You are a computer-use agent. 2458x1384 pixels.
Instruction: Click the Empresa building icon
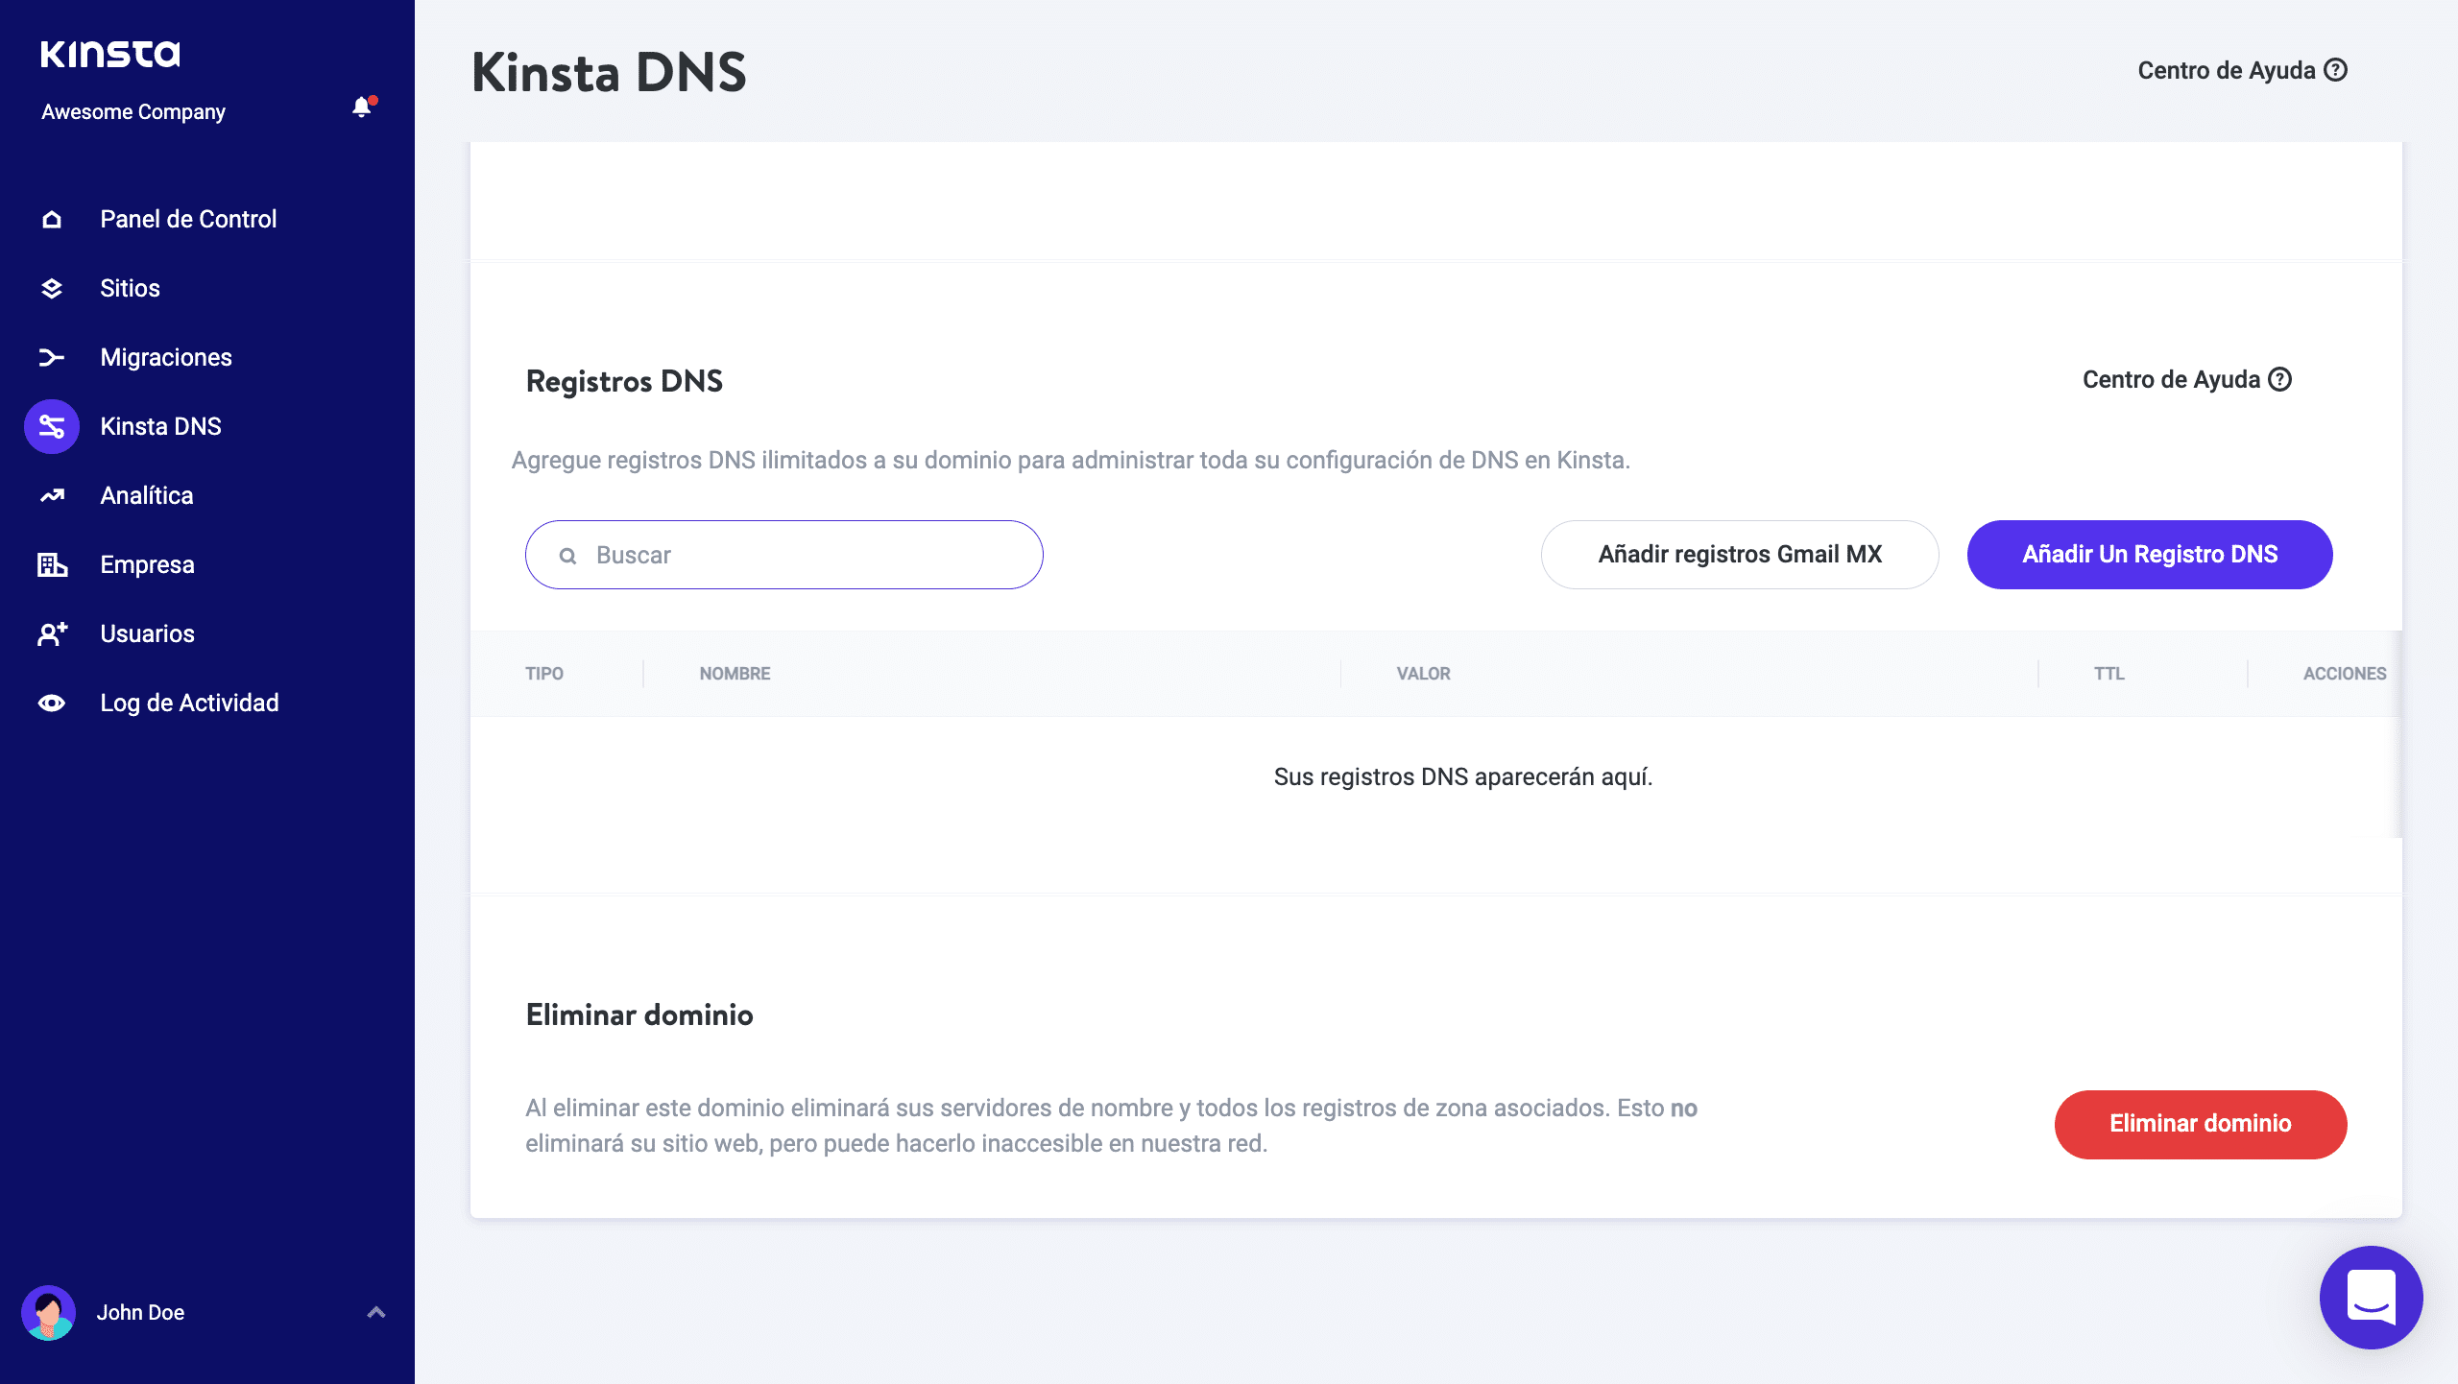coord(52,565)
